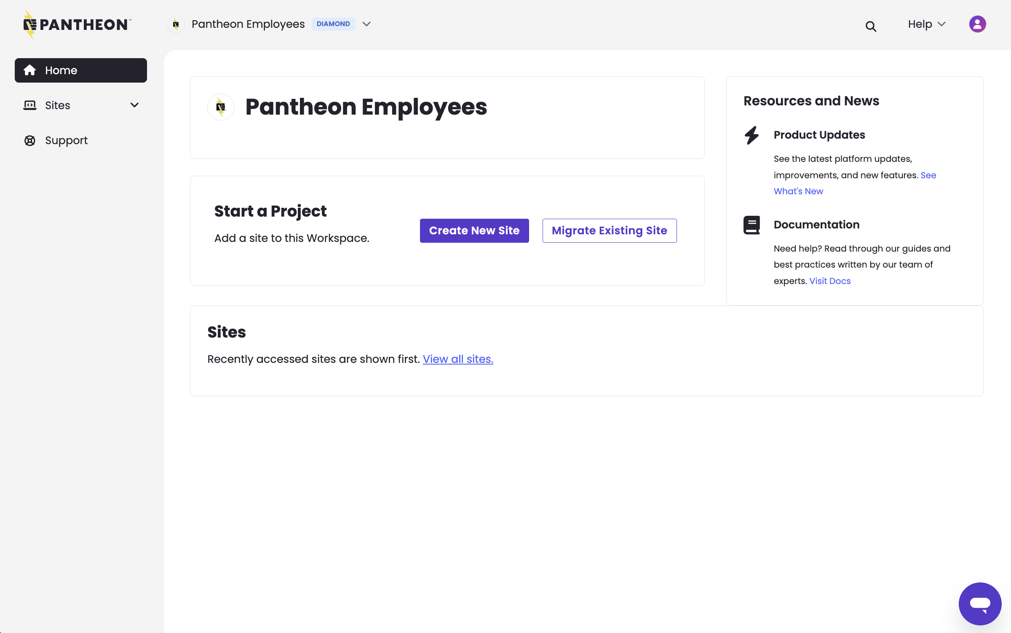Open the View all sites link
1011x633 pixels.
pyautogui.click(x=457, y=359)
